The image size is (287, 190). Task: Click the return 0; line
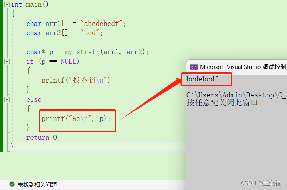pos(43,137)
